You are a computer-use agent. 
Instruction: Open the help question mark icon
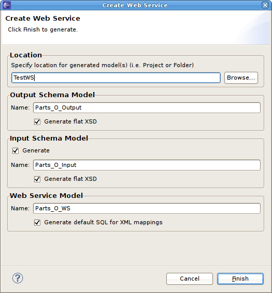(x=18, y=278)
